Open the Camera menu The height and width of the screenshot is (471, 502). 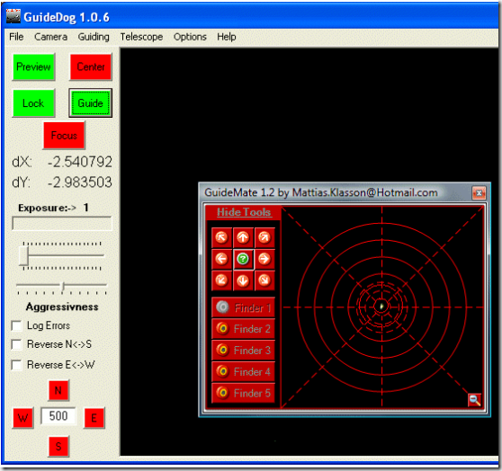click(x=50, y=37)
